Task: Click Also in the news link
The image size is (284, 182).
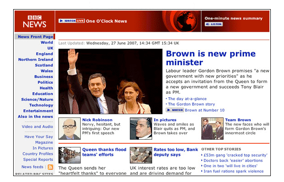Action: (35, 116)
